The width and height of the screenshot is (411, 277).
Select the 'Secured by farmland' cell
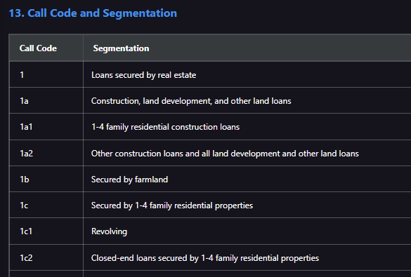coord(247,180)
